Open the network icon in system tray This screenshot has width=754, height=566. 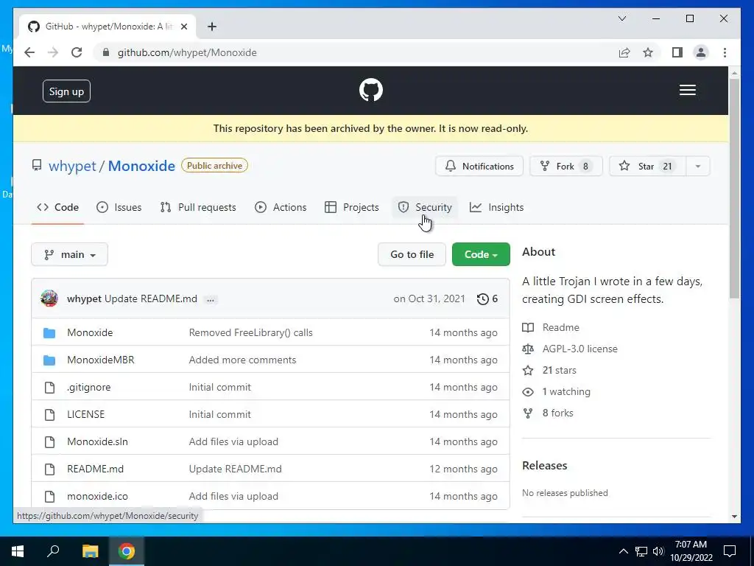pos(641,551)
